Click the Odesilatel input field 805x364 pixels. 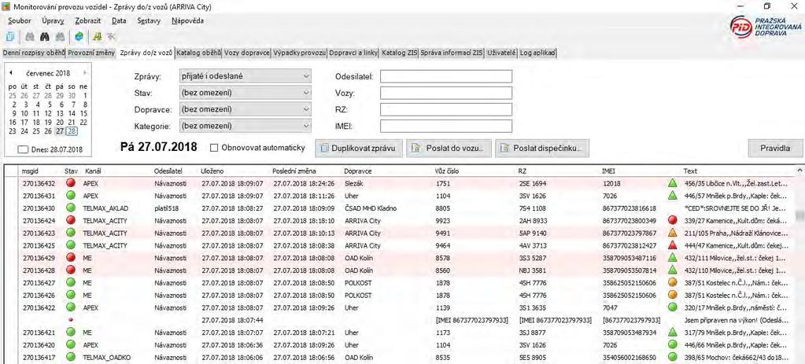(446, 76)
